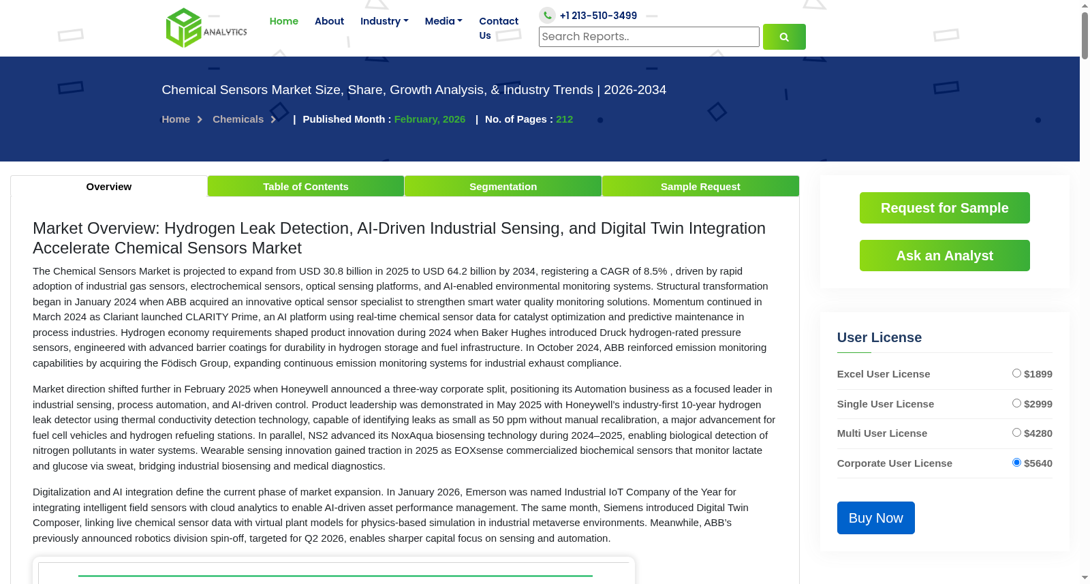Click the Buy Now button
This screenshot has width=1090, height=584.
pos(876,518)
